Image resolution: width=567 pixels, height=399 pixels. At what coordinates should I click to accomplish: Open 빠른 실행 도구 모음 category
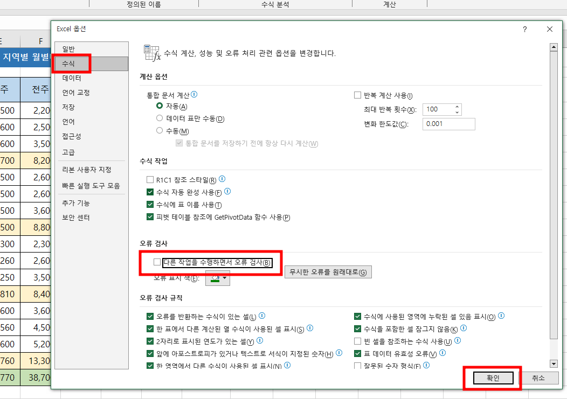coord(91,186)
